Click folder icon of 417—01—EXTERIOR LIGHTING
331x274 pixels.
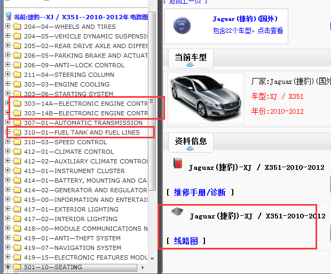click(17, 209)
